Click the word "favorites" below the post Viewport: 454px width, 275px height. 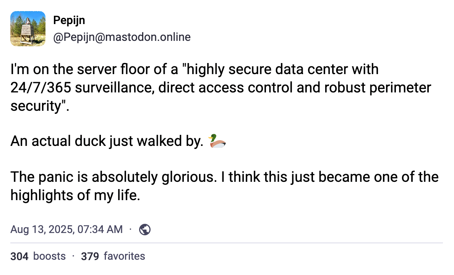[124, 256]
